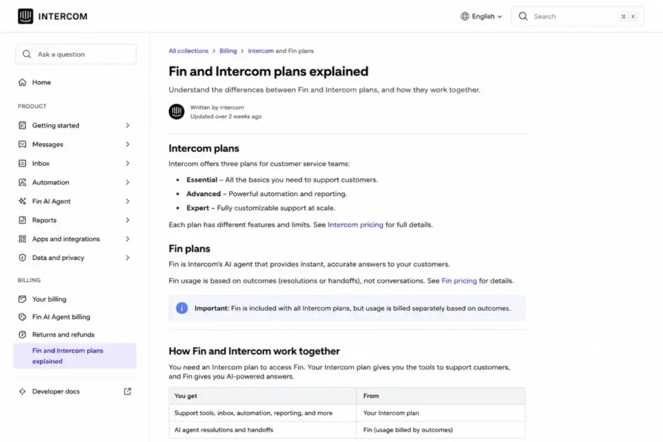Click the Intercom author avatar
The height and width of the screenshot is (442, 663).
pyautogui.click(x=176, y=111)
